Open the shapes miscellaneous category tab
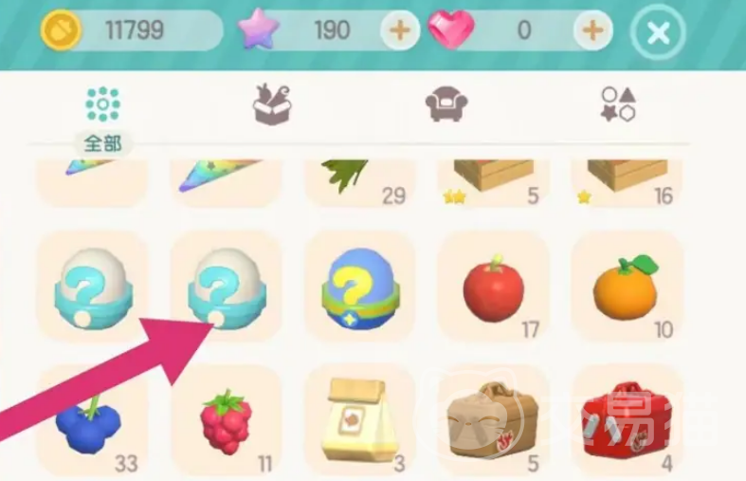Image resolution: width=746 pixels, height=481 pixels. (618, 104)
